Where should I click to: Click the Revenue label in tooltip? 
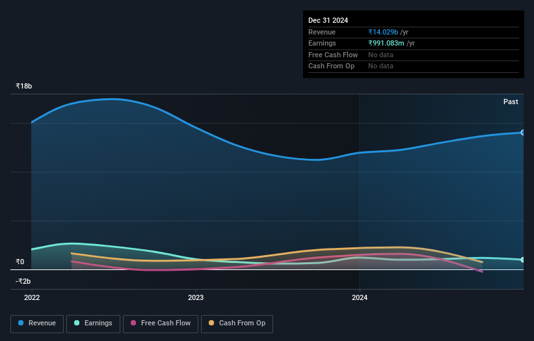tap(322, 32)
